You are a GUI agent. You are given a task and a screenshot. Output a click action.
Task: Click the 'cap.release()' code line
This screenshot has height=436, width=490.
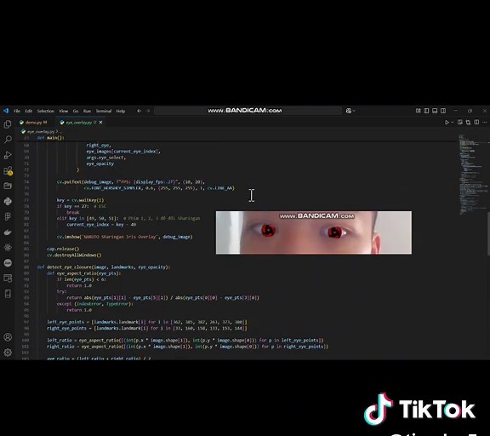click(x=63, y=249)
